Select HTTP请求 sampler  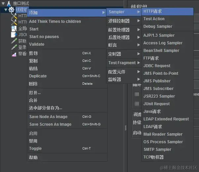tap(167, 11)
